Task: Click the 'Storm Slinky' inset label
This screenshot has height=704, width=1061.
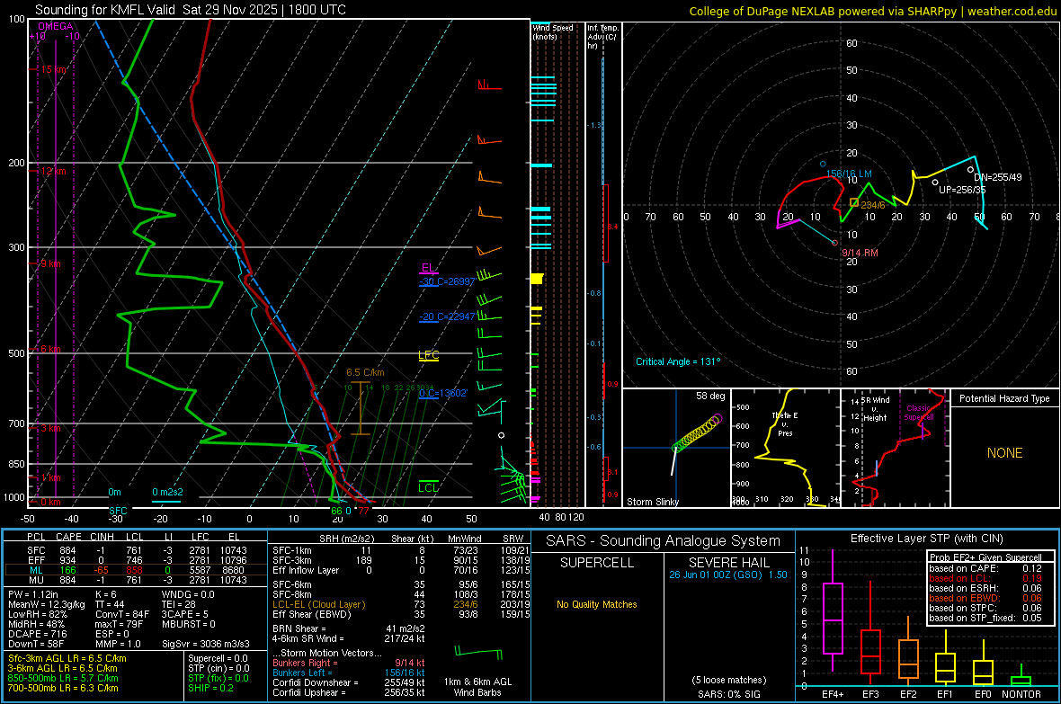Action: click(x=652, y=502)
